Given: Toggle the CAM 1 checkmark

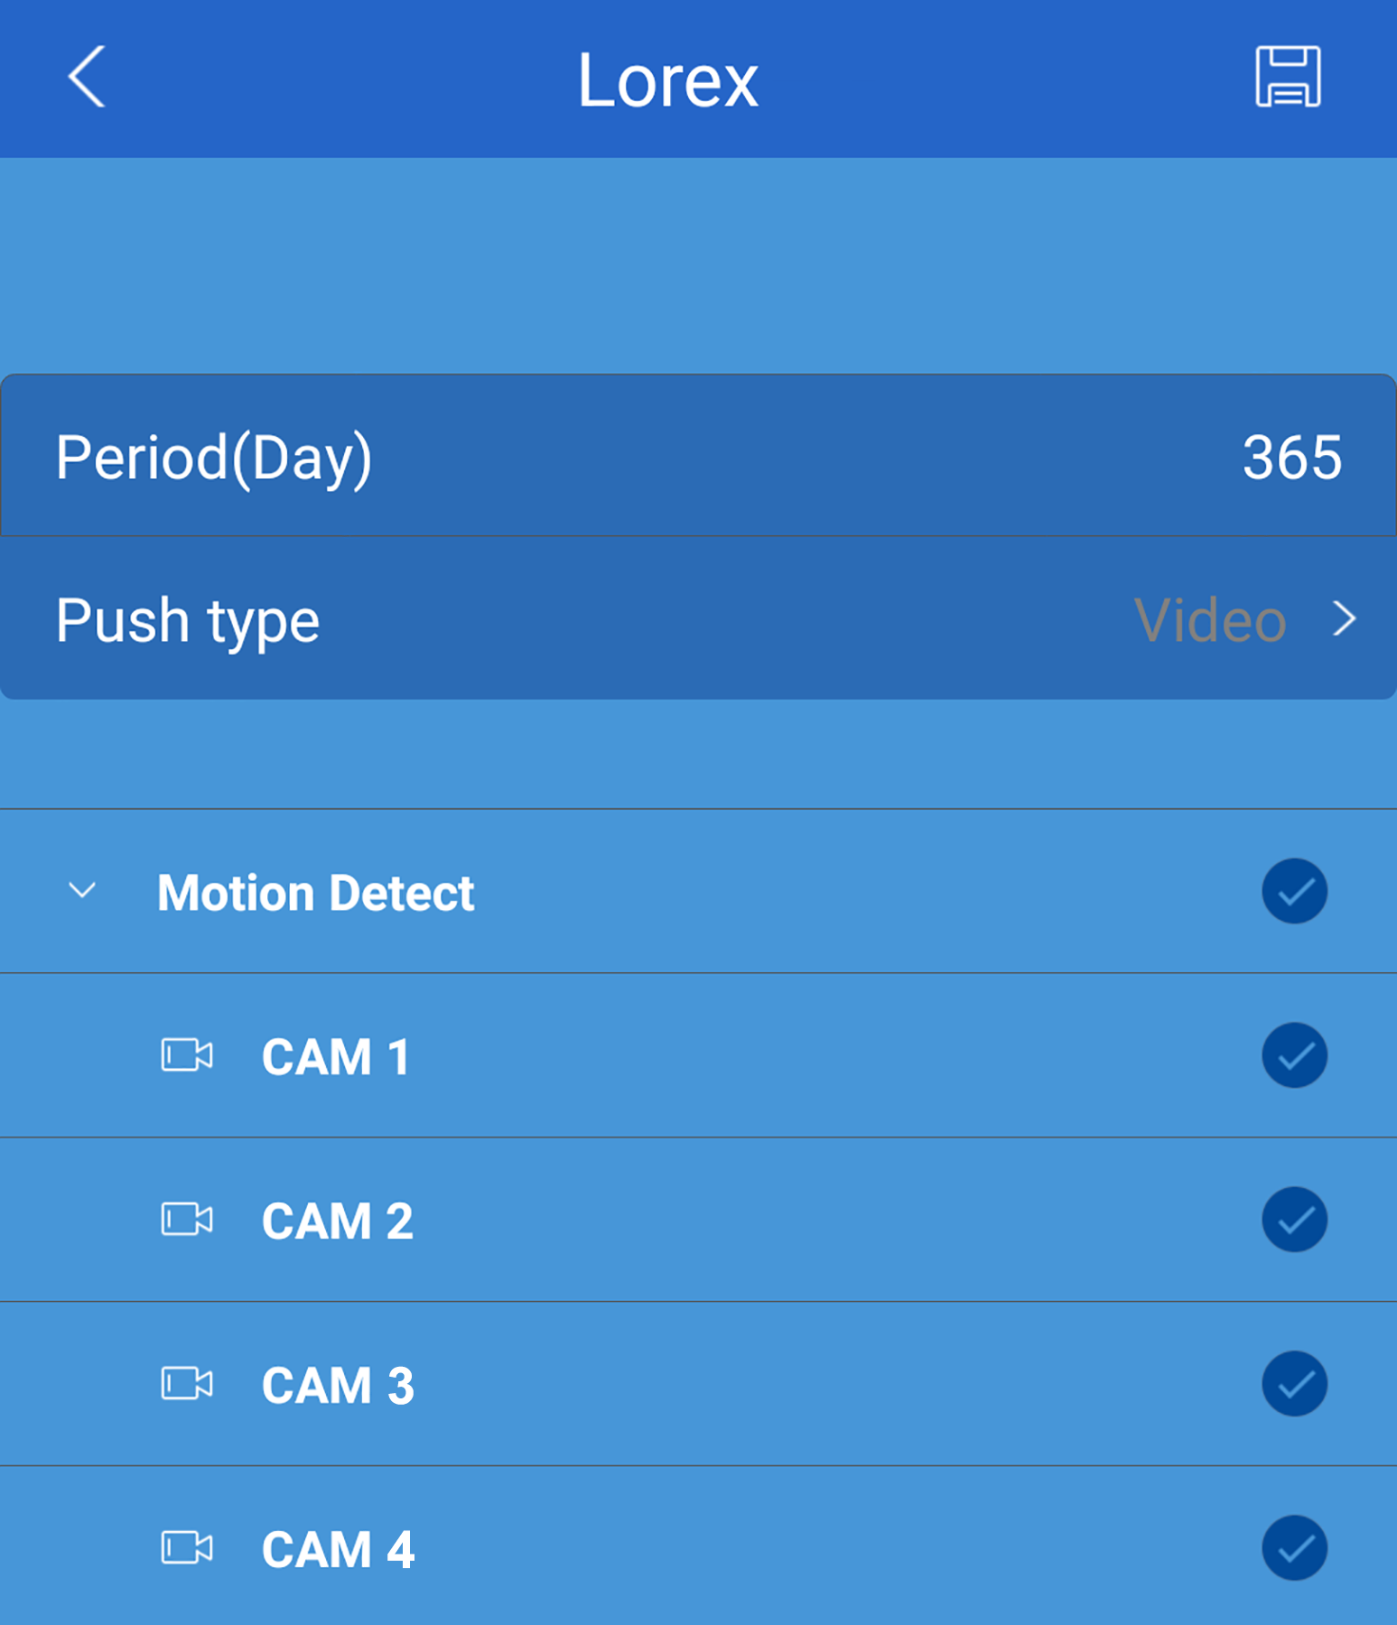Looking at the screenshot, I should point(1294,1054).
